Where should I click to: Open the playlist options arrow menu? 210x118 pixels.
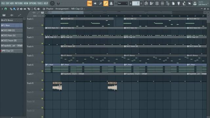2,9
